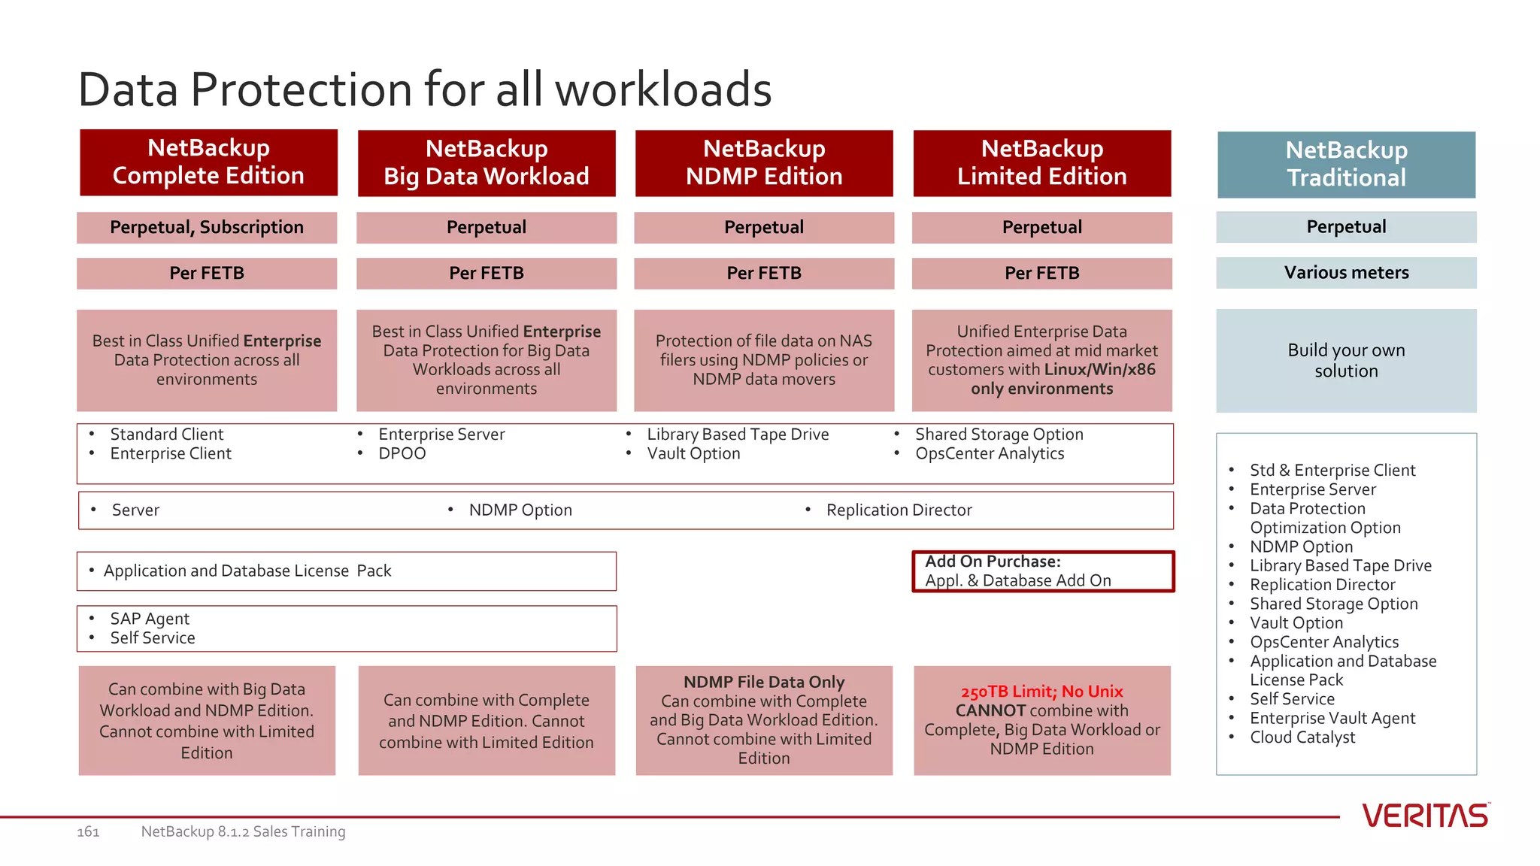The image size is (1540, 866).
Task: Click the 'Add On Purchase:' heading
Action: point(993,562)
